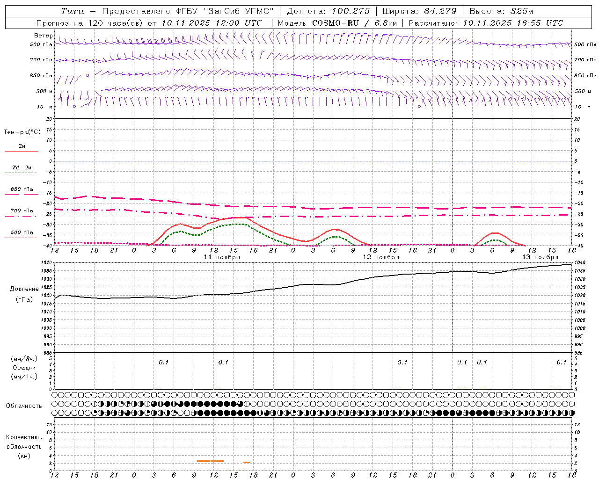Image resolution: width=599 pixels, height=479 pixels.
Task: Click the 10 м calm-wind circle near 12 ноября evening
Action: [419, 106]
